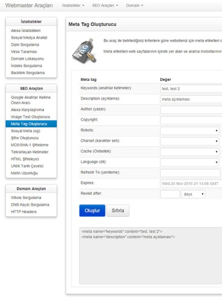
Task: Open the SEO Araçları top menu
Action: pos(105,6)
